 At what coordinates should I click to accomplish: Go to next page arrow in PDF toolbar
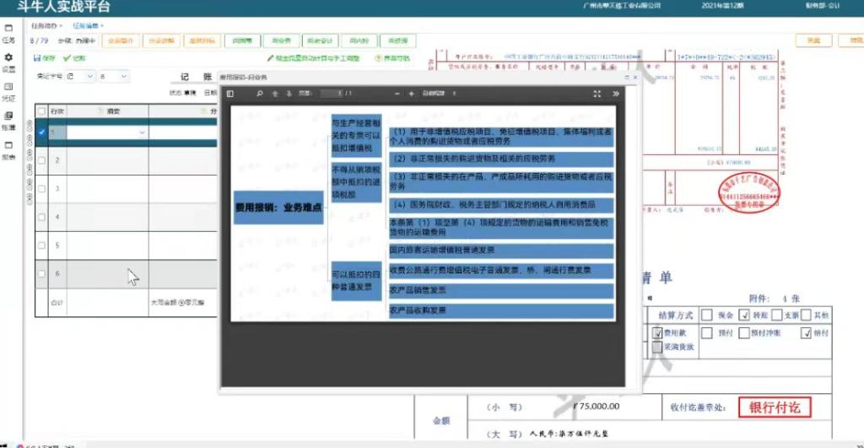tap(289, 94)
